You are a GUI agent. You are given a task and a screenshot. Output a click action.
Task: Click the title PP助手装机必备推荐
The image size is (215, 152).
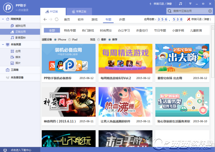(x=58, y=78)
